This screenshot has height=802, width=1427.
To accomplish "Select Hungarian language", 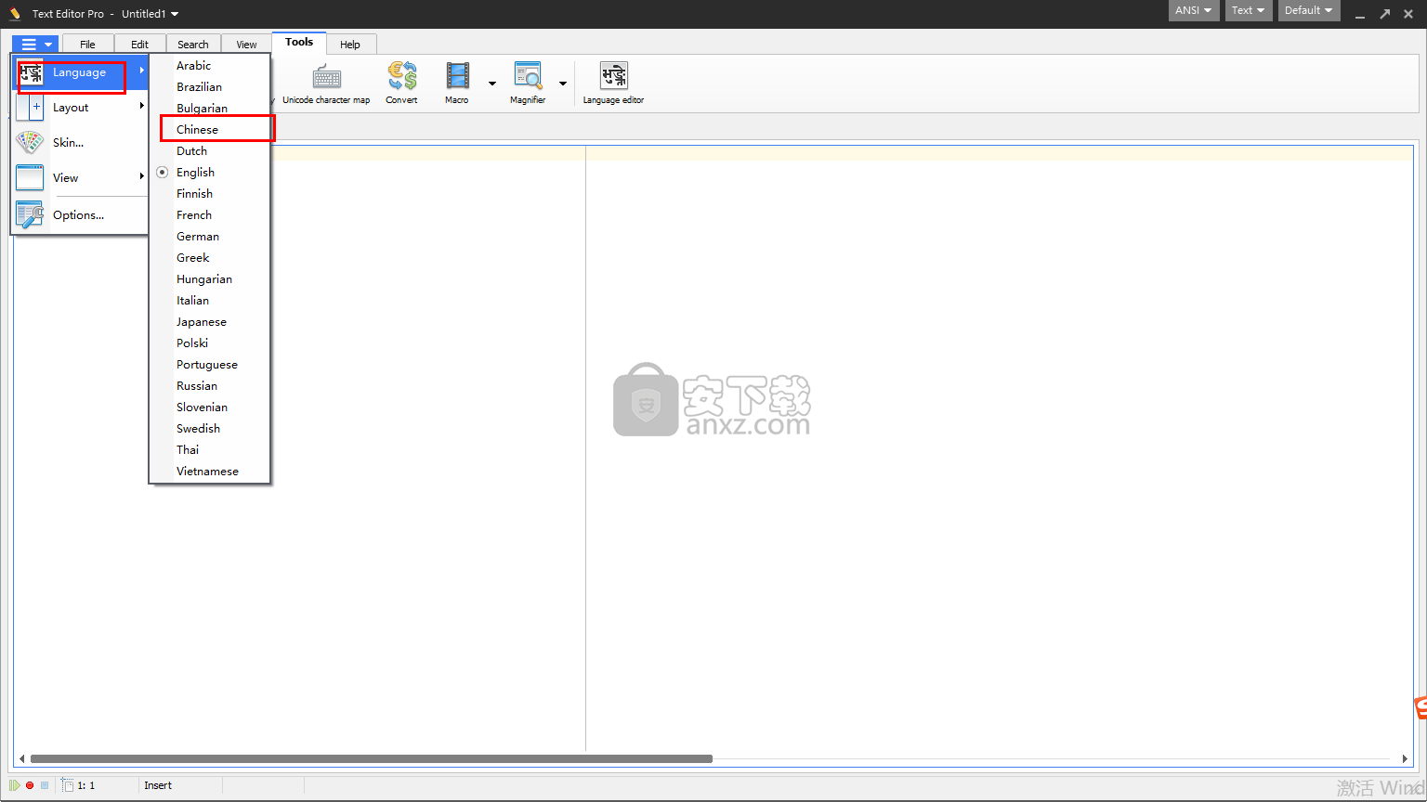I will coord(210,279).
